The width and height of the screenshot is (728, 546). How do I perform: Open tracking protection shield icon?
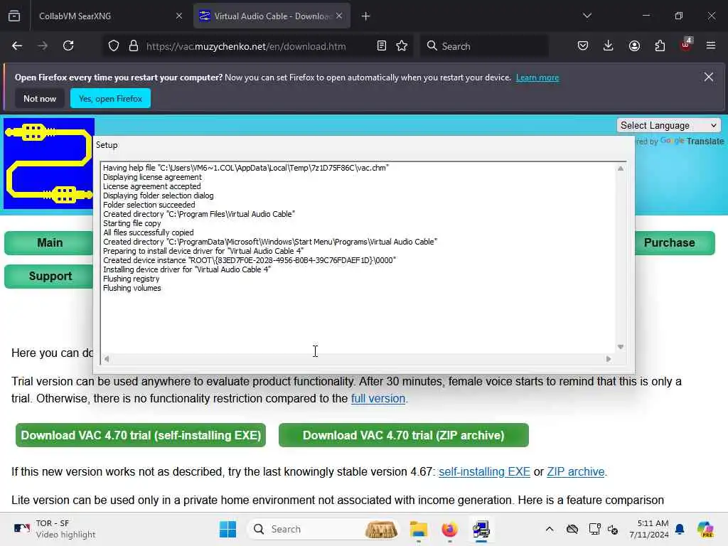[114, 46]
